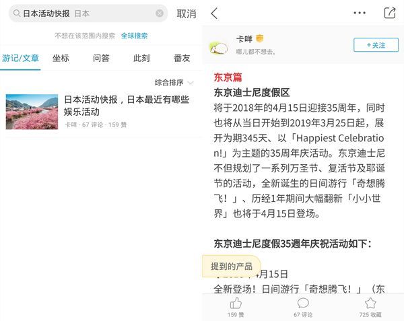Open the 提到的产品 floating tag
The image size is (404, 321).
point(231,266)
